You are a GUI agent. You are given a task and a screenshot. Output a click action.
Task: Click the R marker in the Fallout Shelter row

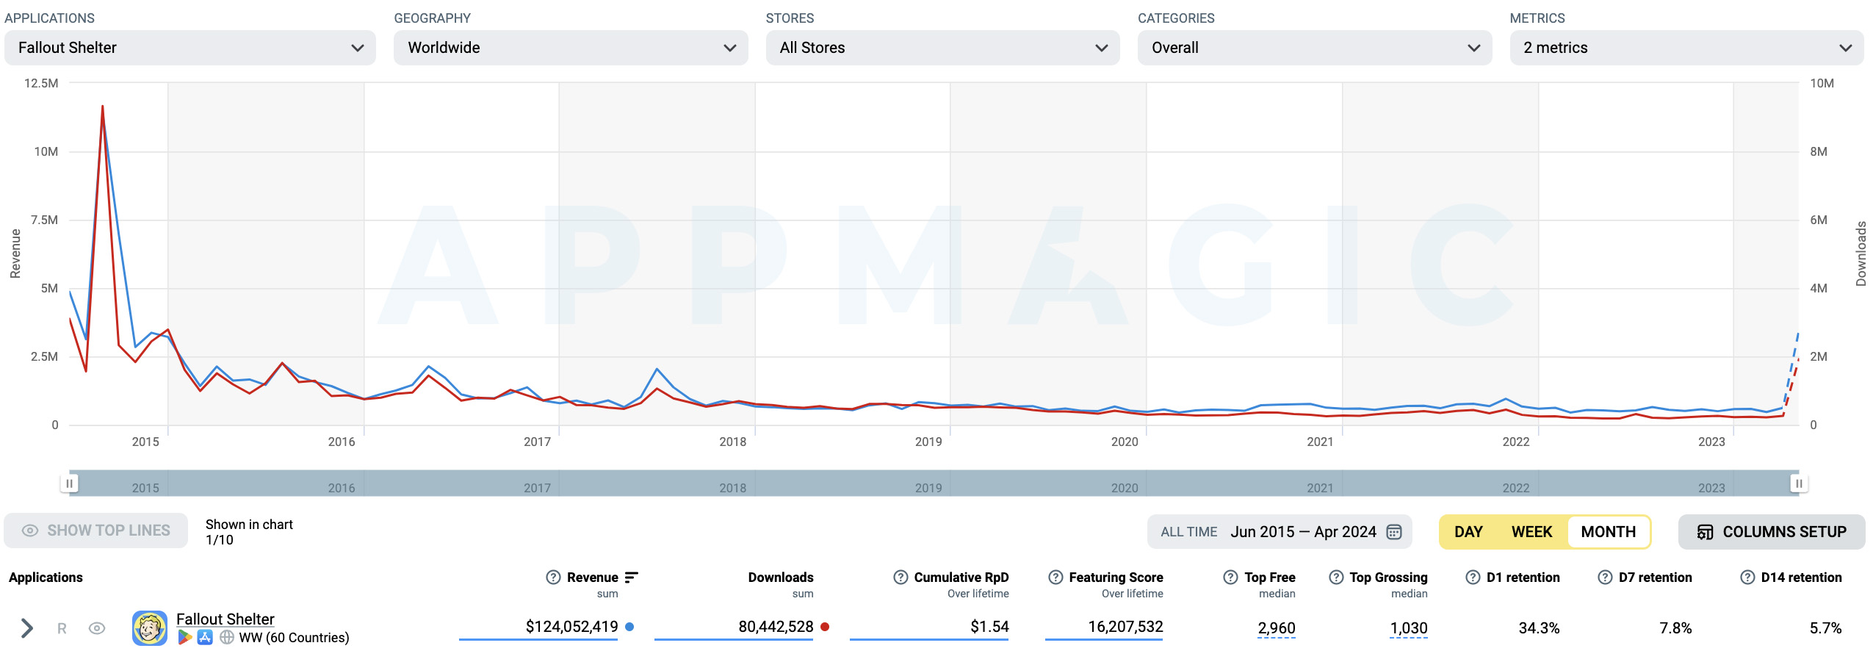point(62,628)
